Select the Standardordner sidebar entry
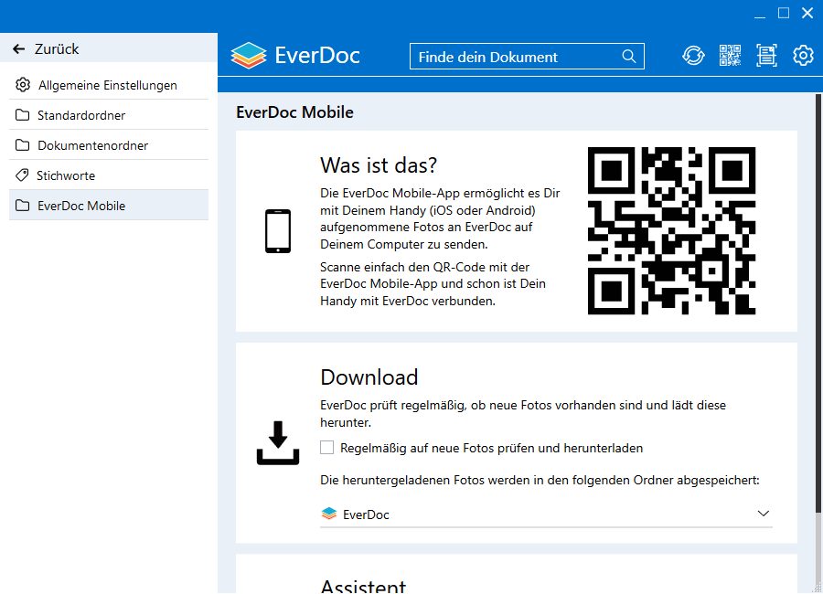823x594 pixels. pyautogui.click(x=80, y=115)
